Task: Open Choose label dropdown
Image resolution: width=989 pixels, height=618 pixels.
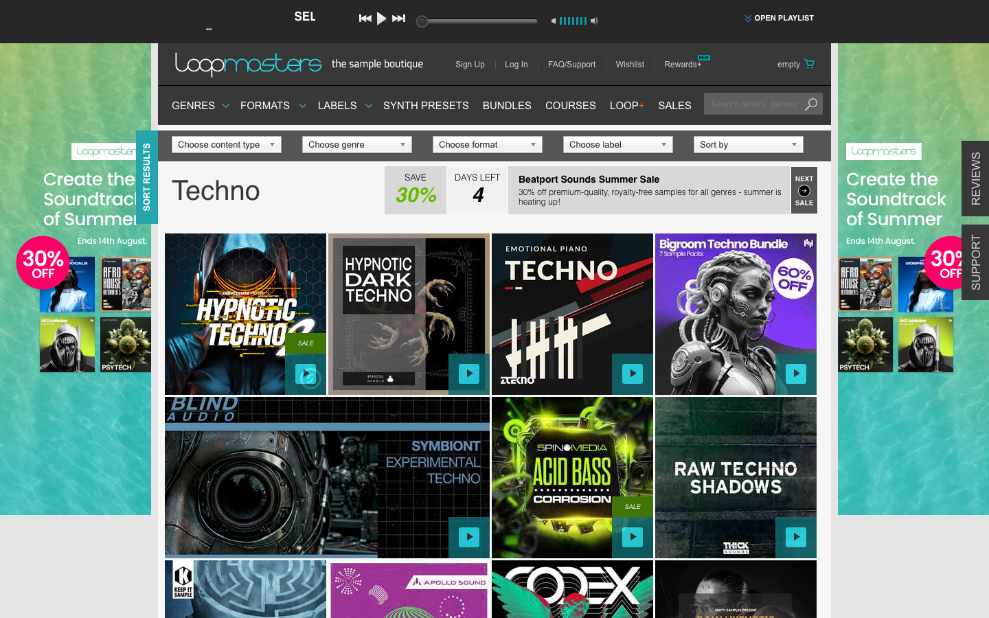Action: click(x=618, y=145)
